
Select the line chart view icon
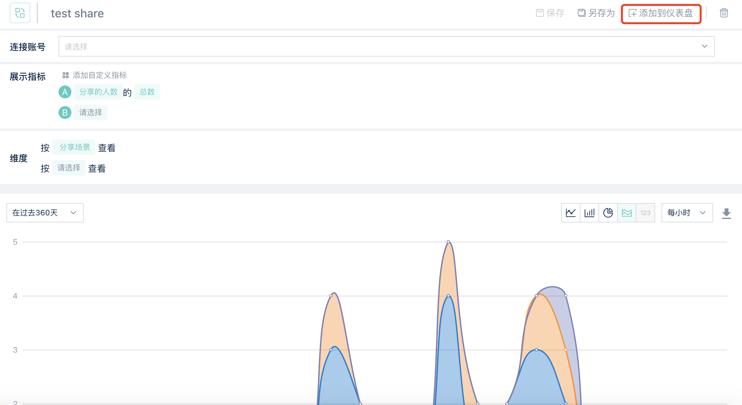click(571, 213)
